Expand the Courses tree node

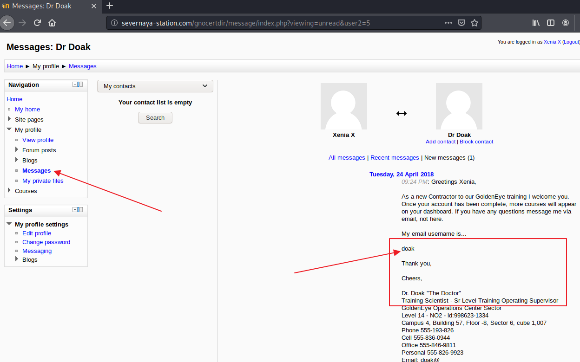point(9,191)
